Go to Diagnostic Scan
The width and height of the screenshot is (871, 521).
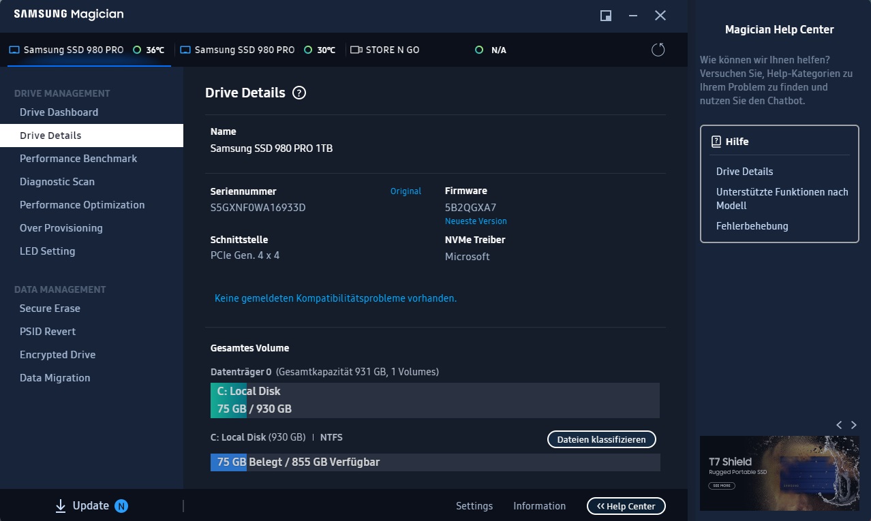pyautogui.click(x=91, y=182)
